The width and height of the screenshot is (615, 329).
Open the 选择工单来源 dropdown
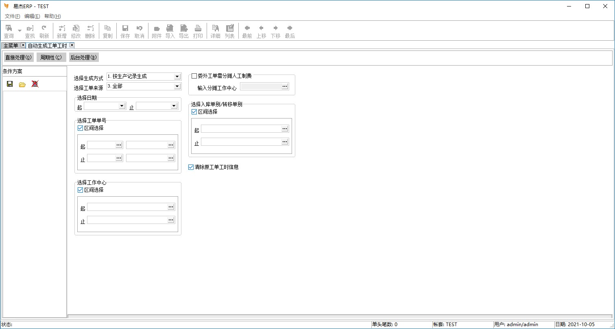[x=177, y=86]
